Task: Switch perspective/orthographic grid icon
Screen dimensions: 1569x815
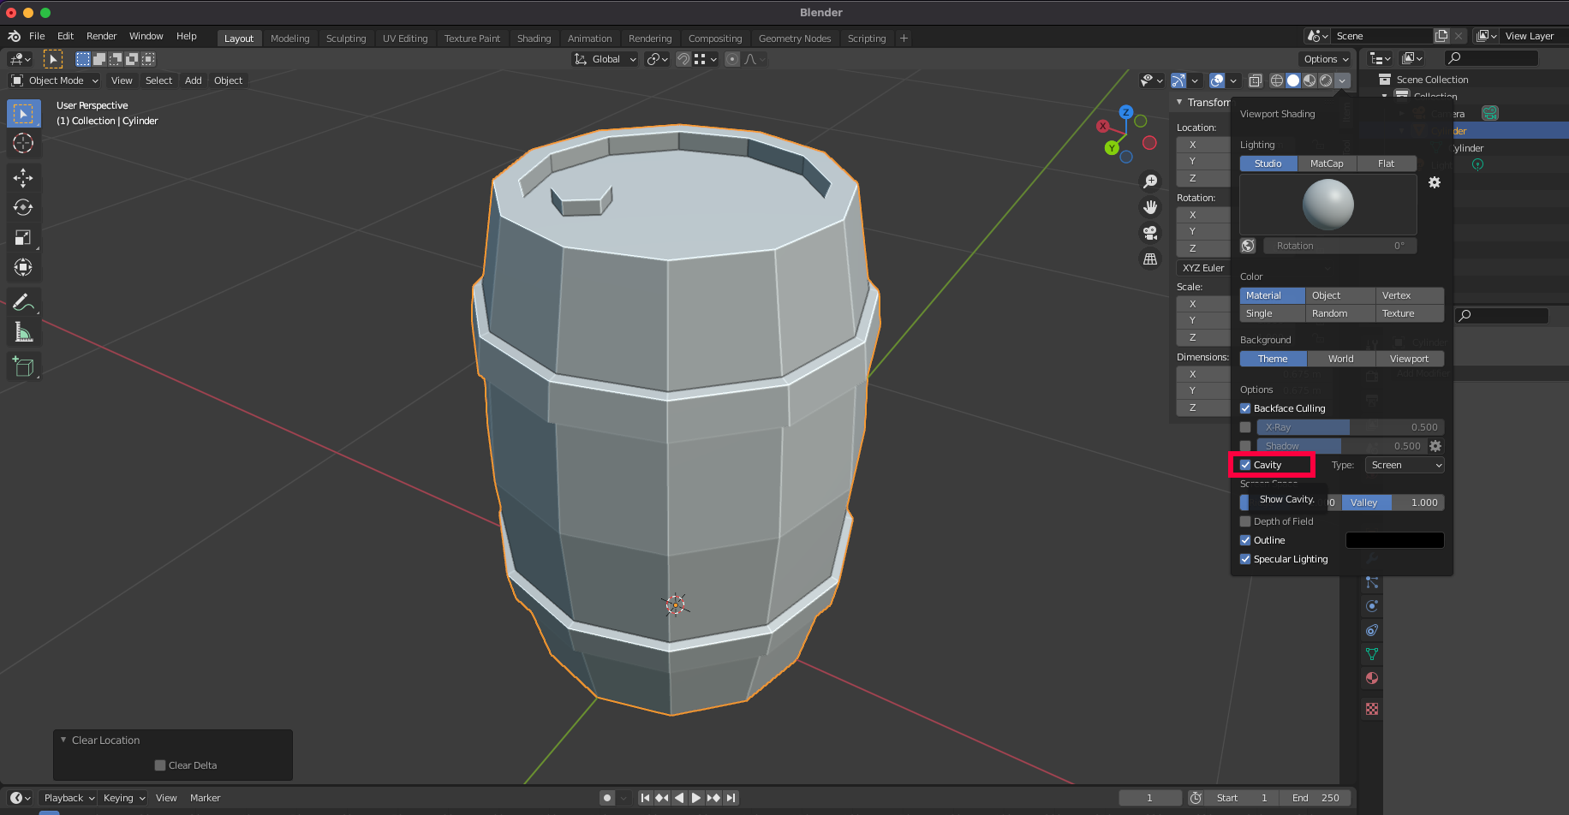Action: pyautogui.click(x=1150, y=259)
